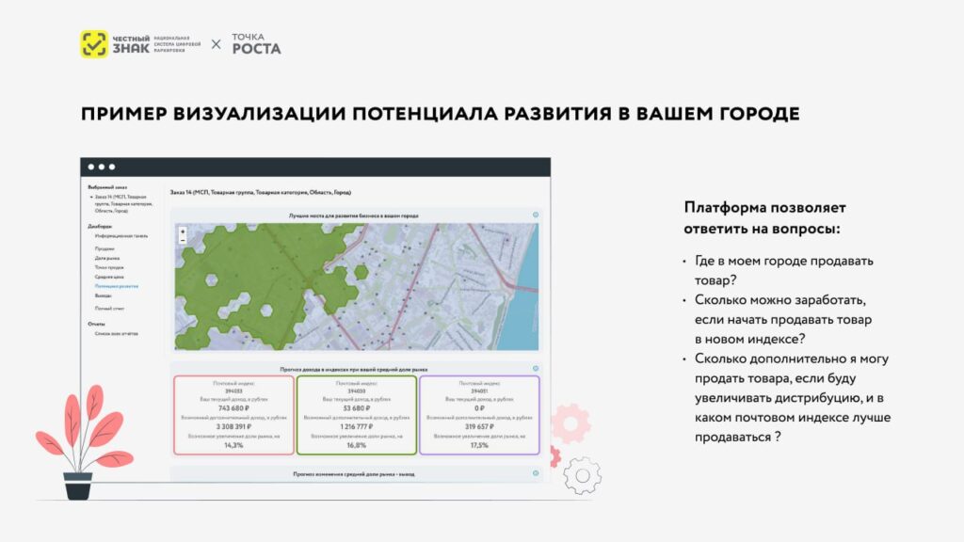The height and width of the screenshot is (542, 964).
Task: Open Полный отчет in the sidebar
Action: click(x=109, y=308)
